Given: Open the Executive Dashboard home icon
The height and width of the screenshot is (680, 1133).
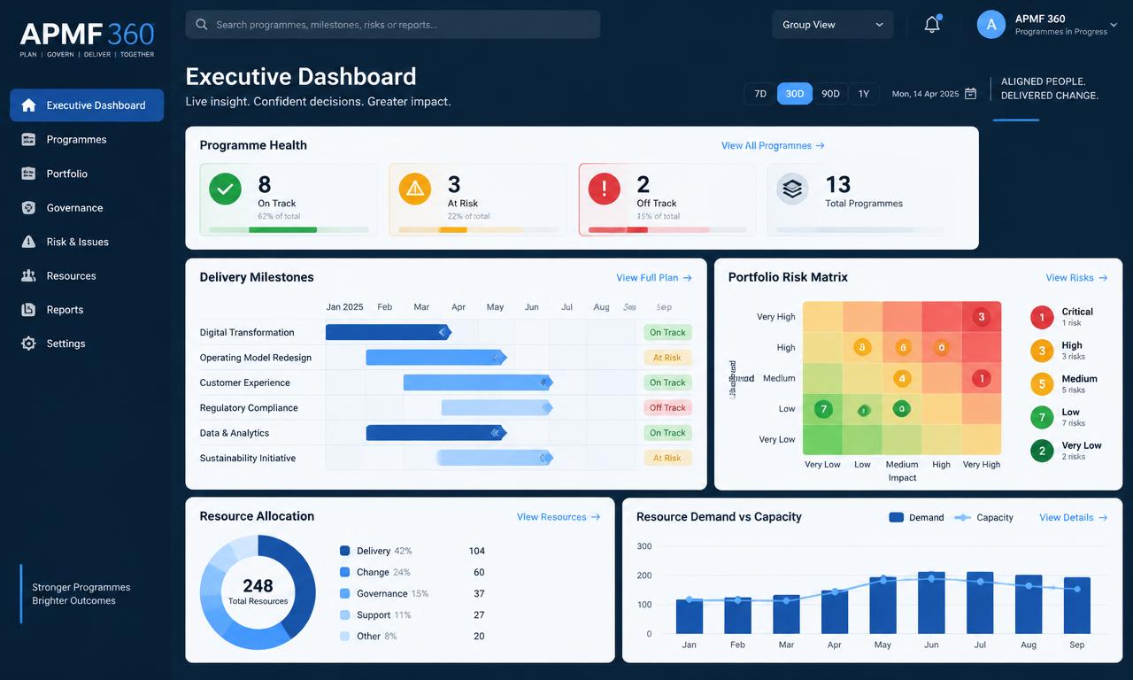Looking at the screenshot, I should click(28, 105).
